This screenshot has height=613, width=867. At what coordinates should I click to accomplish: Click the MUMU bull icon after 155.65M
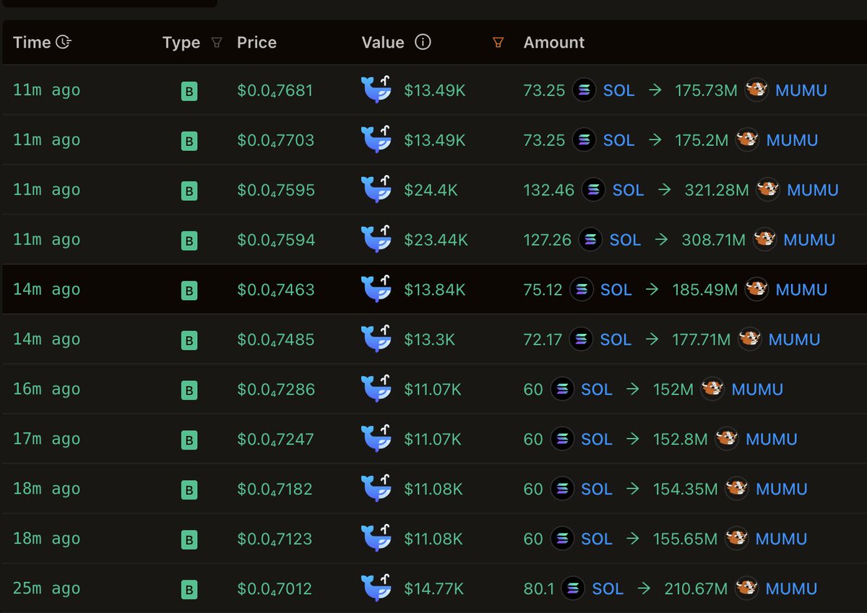pyautogui.click(x=737, y=539)
